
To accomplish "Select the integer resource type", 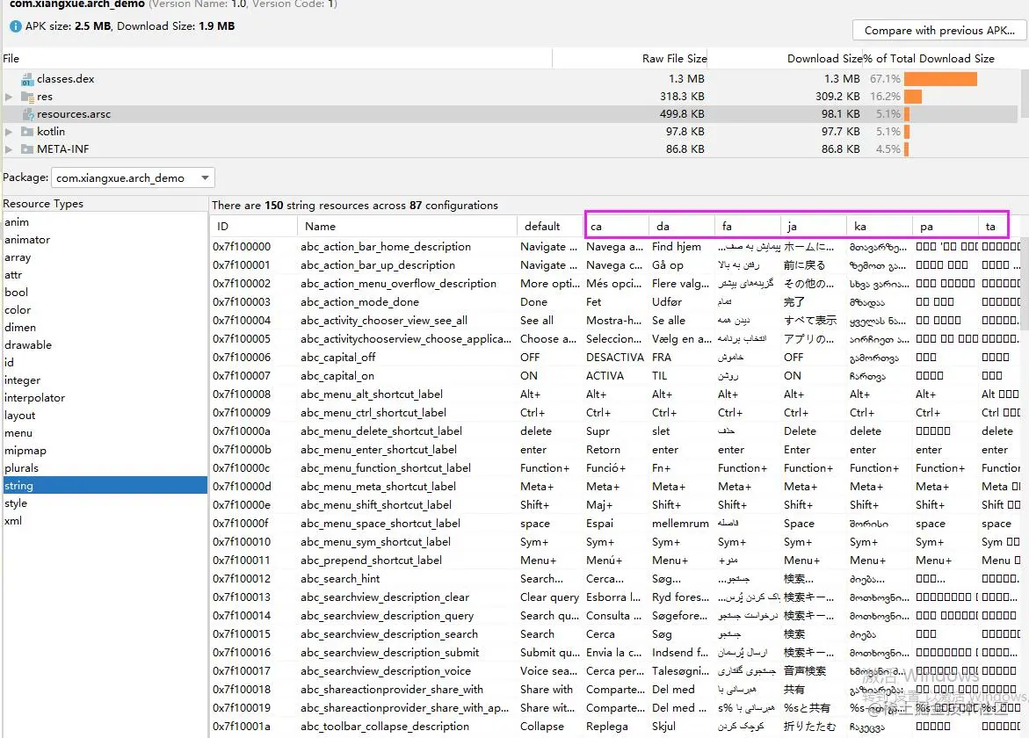I will pyautogui.click(x=105, y=380).
